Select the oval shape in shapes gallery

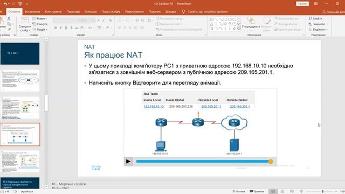(x=230, y=19)
